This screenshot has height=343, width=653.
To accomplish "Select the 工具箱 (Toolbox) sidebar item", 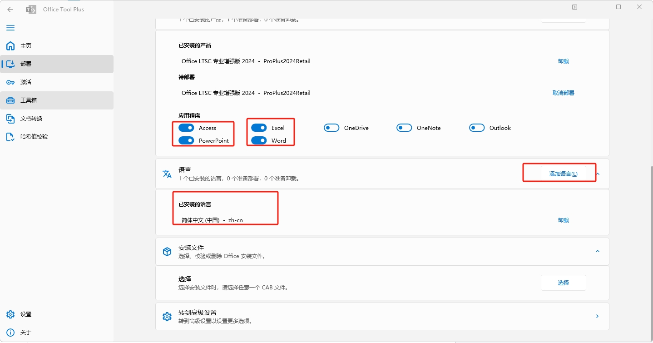I will 26,100.
